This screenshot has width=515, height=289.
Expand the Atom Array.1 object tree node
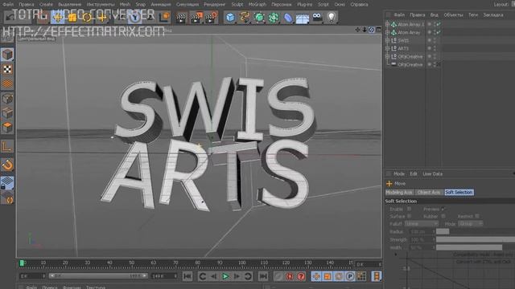(x=387, y=24)
